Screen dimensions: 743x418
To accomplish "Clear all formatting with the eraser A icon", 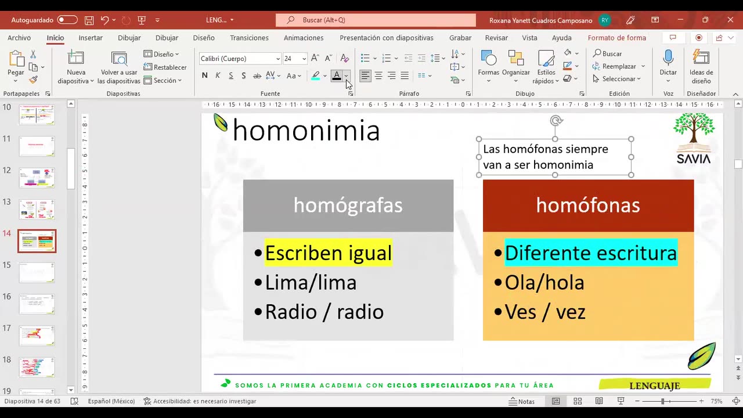I will (x=344, y=58).
